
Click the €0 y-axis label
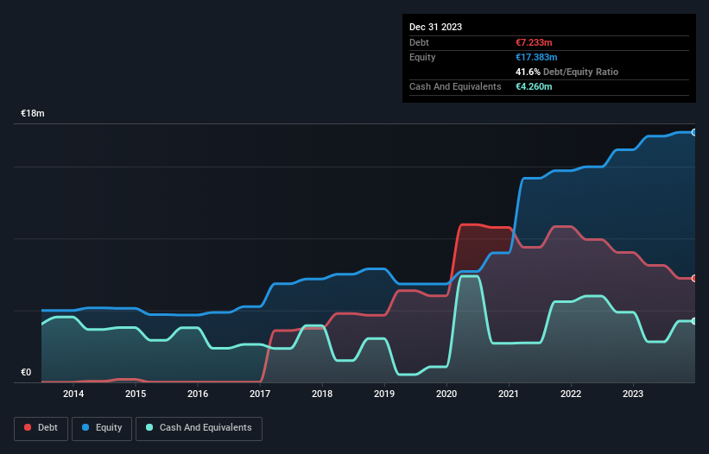[x=26, y=372]
